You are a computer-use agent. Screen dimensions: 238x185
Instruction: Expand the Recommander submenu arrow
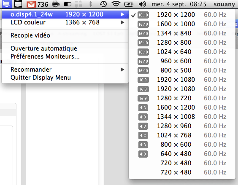click(122, 70)
